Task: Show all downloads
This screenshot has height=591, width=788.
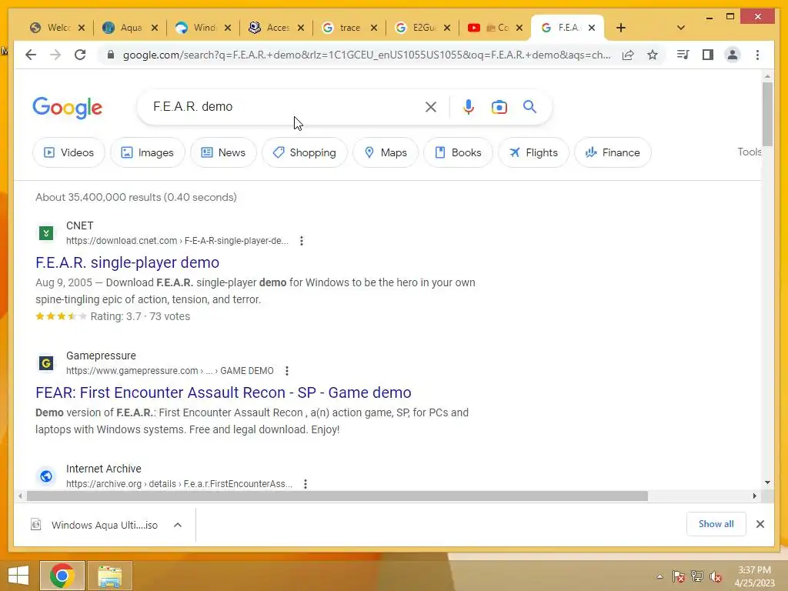Action: point(716,524)
